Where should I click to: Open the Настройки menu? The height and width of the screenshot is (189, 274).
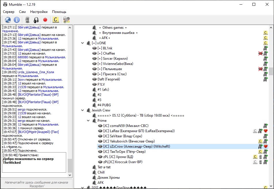tap(39, 12)
